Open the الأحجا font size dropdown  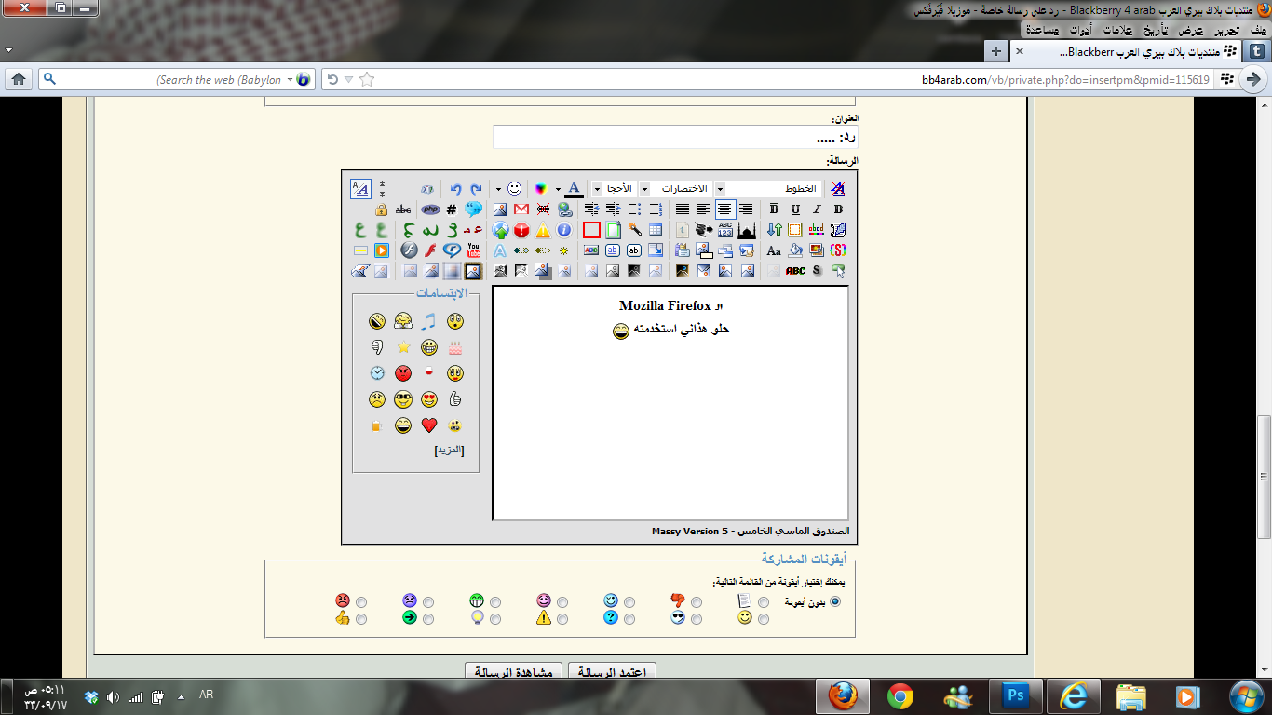click(618, 189)
